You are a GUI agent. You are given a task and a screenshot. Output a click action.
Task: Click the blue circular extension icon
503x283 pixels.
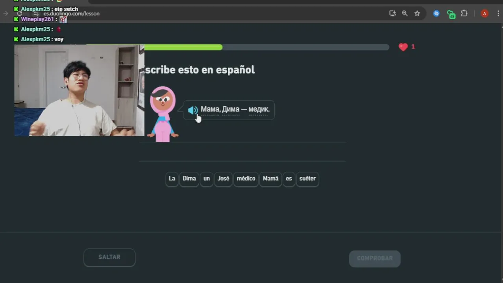click(436, 13)
